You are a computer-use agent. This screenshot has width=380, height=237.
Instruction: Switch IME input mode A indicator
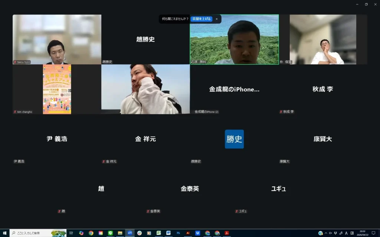[x=346, y=233]
